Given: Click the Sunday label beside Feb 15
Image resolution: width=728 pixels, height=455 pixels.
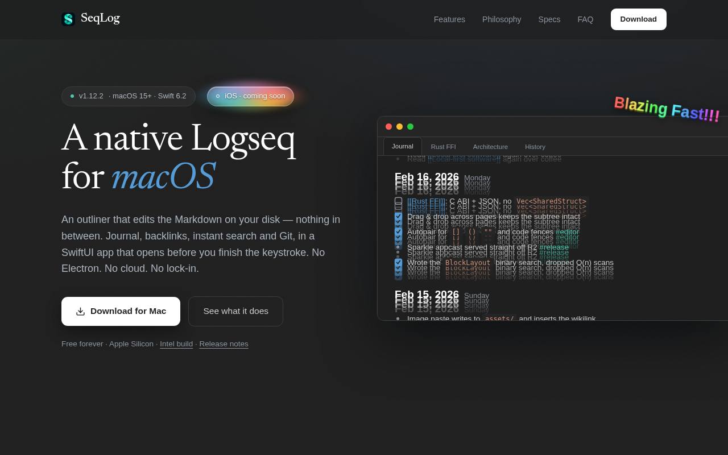Looking at the screenshot, I should [x=477, y=295].
